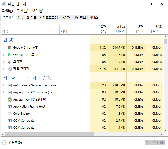
Task: Click the 백그라운드 프로세스 (112) heading
Action: click(x=27, y=78)
